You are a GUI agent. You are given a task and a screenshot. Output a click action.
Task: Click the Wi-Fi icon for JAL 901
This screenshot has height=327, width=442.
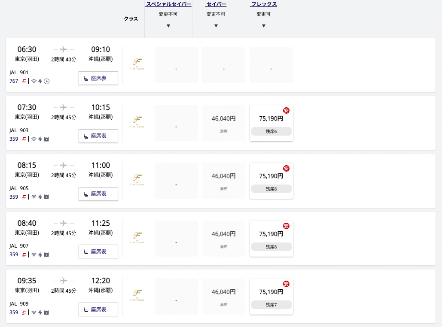(x=34, y=82)
